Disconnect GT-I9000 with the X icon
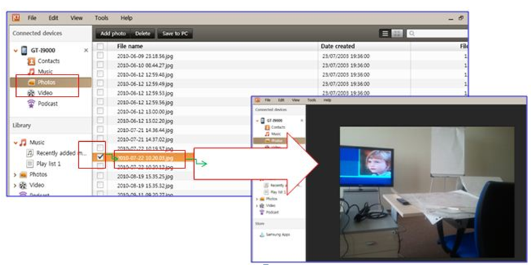Viewport: 532px width, 265px height. pyautogui.click(x=86, y=51)
